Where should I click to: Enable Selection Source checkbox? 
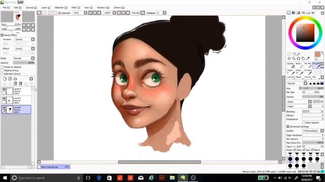[x=2, y=73]
